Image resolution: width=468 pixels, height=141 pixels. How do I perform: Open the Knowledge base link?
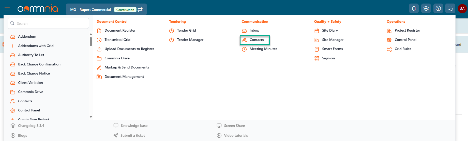coord(134,126)
